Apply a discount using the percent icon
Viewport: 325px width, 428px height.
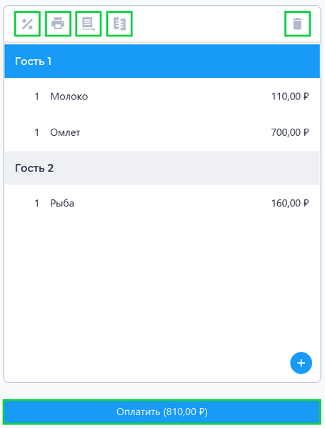(x=27, y=24)
